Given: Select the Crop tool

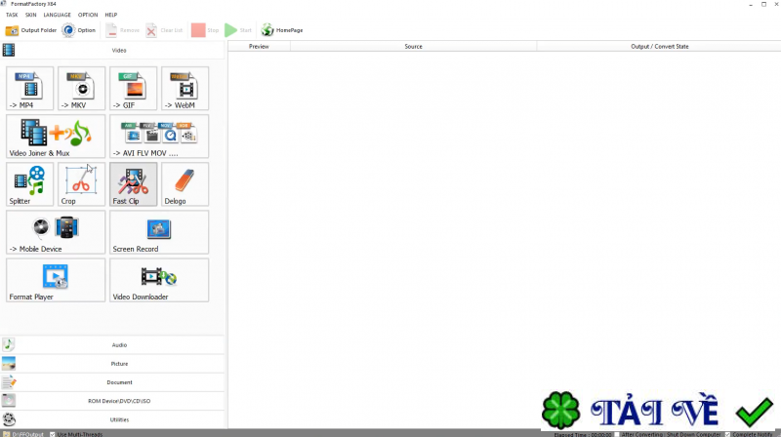Looking at the screenshot, I should point(82,183).
